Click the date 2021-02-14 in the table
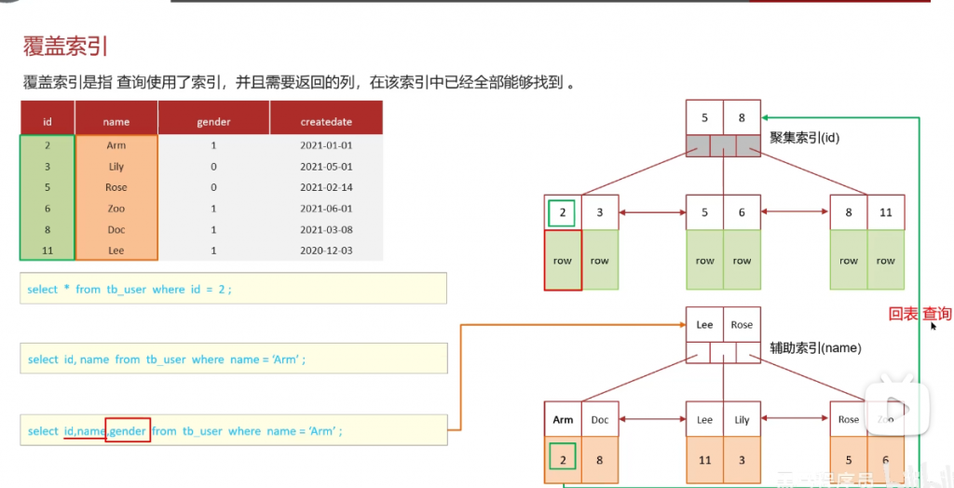This screenshot has width=954, height=488. coord(326,187)
